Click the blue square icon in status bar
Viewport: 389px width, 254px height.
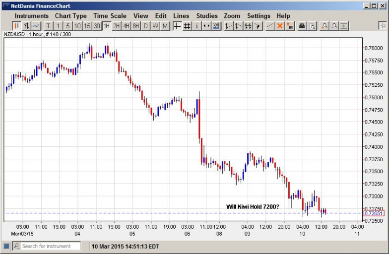click(x=6, y=246)
